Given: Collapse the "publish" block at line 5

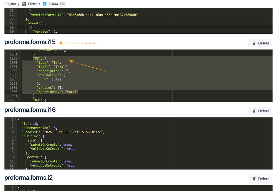Looking at the screenshot, I should [x=15, y=136].
